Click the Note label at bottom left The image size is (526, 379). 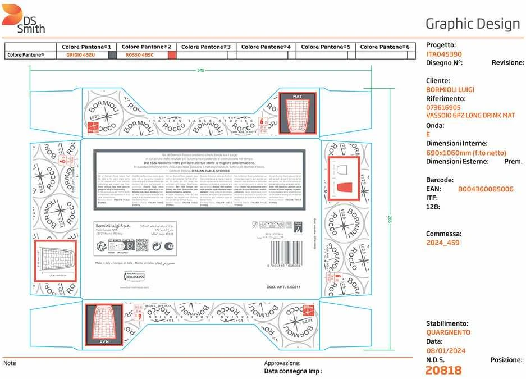(x=10, y=363)
